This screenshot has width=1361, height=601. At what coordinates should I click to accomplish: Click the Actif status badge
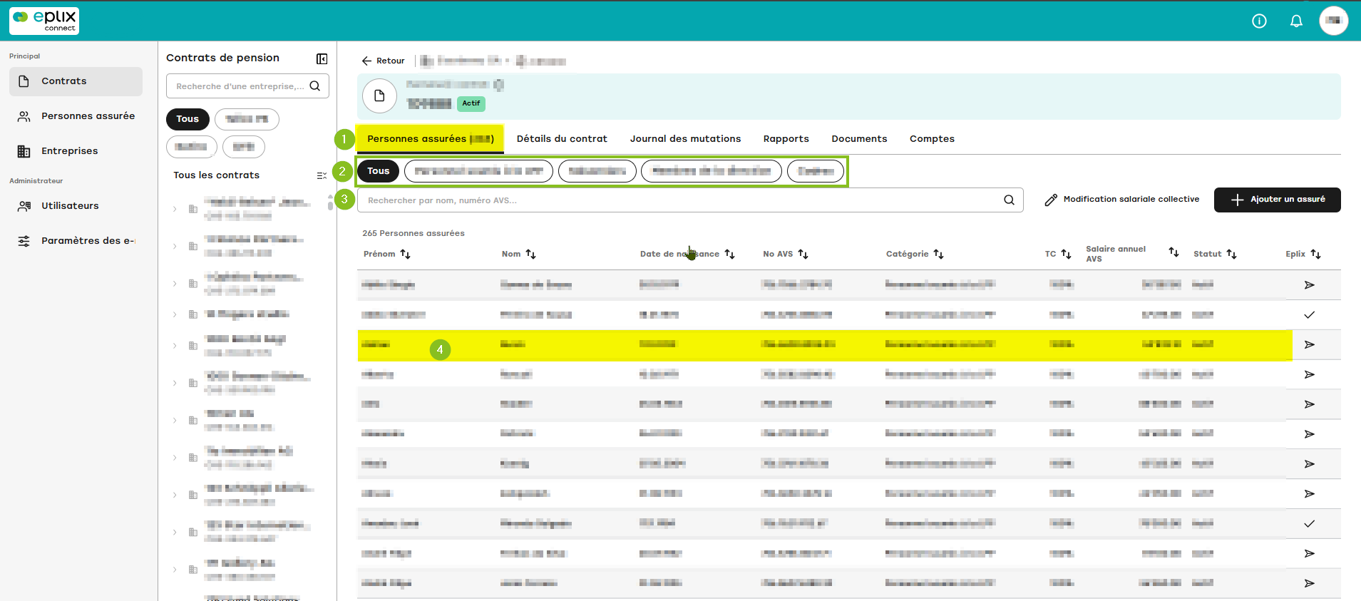pyautogui.click(x=471, y=103)
